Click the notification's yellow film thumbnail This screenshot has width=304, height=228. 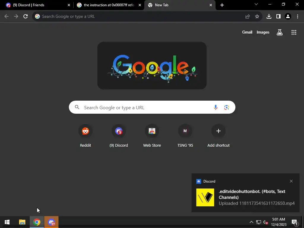tap(205, 197)
